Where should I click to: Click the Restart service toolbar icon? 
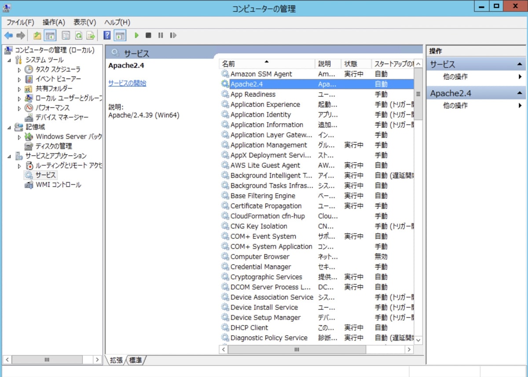coord(173,36)
